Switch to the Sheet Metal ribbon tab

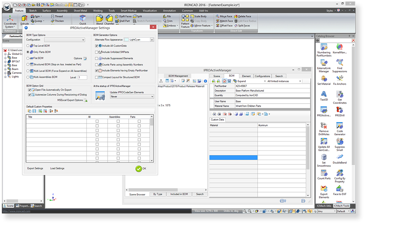pos(80,11)
